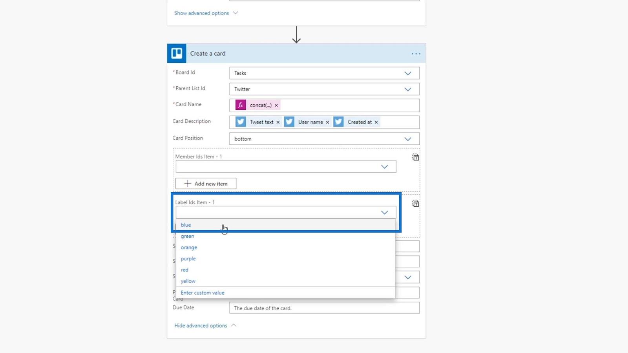Click the Twitter icon on Tweet text token
Viewport: 628px width, 353px height.
(241, 122)
